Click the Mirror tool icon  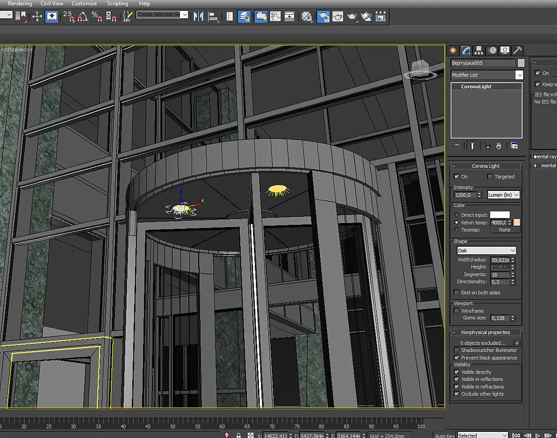click(199, 17)
